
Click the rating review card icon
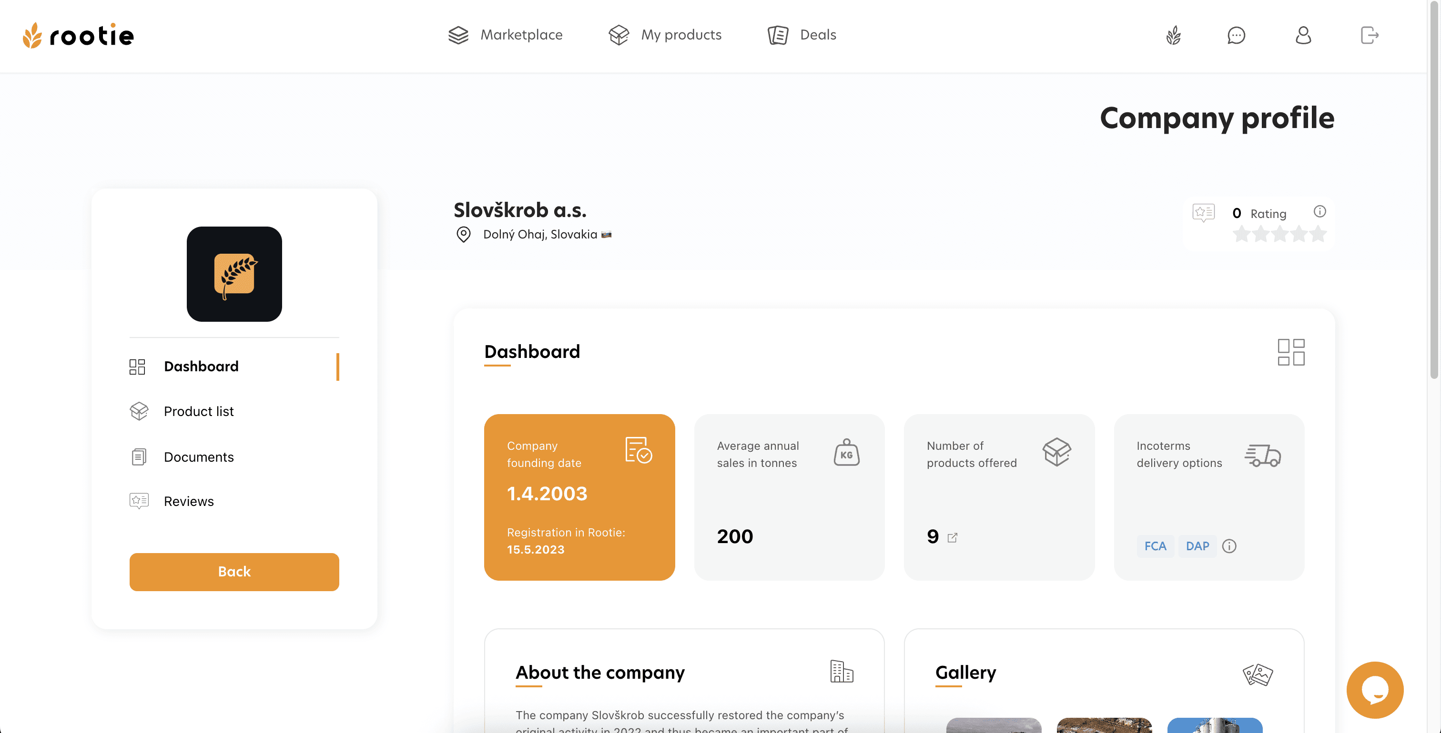click(1204, 213)
